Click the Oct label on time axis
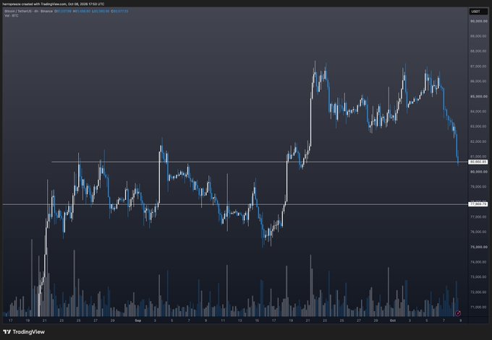 tap(392, 321)
